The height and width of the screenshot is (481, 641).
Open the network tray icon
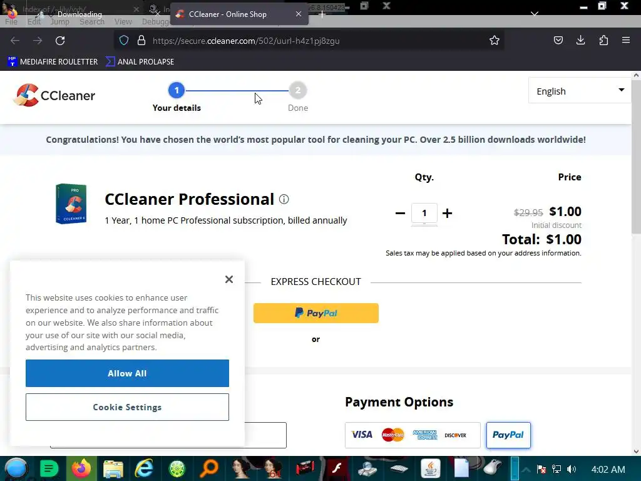pyautogui.click(x=556, y=469)
